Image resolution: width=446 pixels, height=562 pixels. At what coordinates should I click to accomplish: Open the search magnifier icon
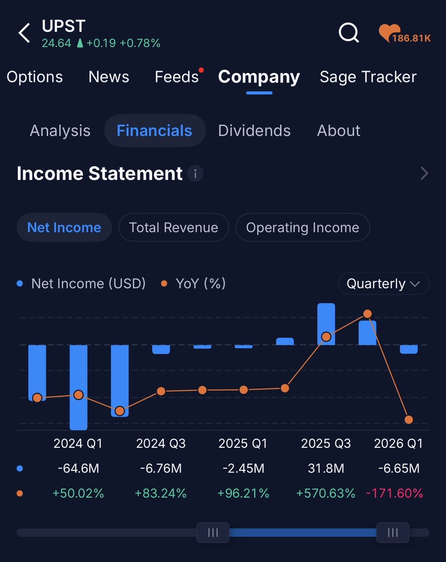click(x=349, y=33)
